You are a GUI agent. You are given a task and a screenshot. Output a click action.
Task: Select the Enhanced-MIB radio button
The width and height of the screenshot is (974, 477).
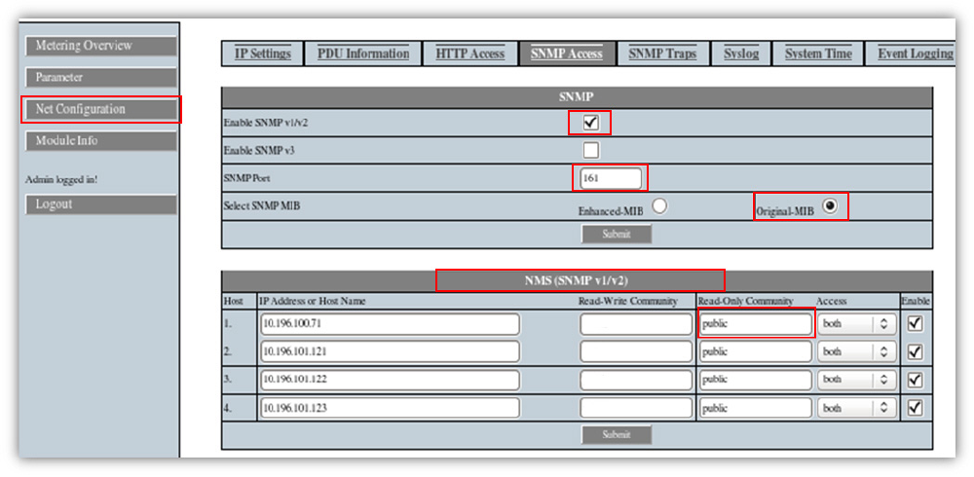point(659,206)
